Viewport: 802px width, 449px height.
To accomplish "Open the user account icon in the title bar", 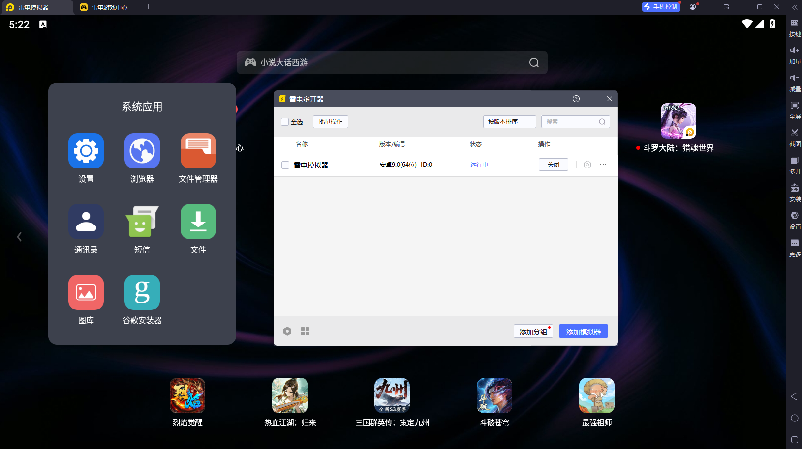I will coord(693,7).
